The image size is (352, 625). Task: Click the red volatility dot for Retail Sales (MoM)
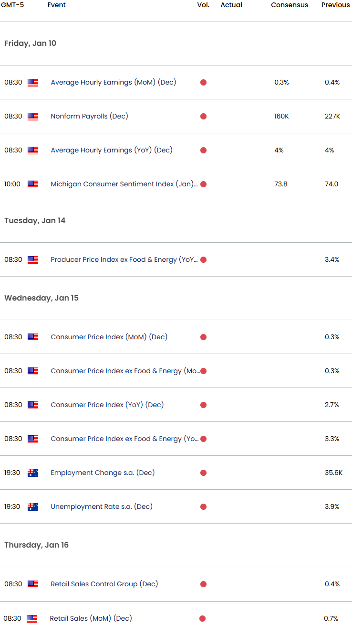coord(203,618)
